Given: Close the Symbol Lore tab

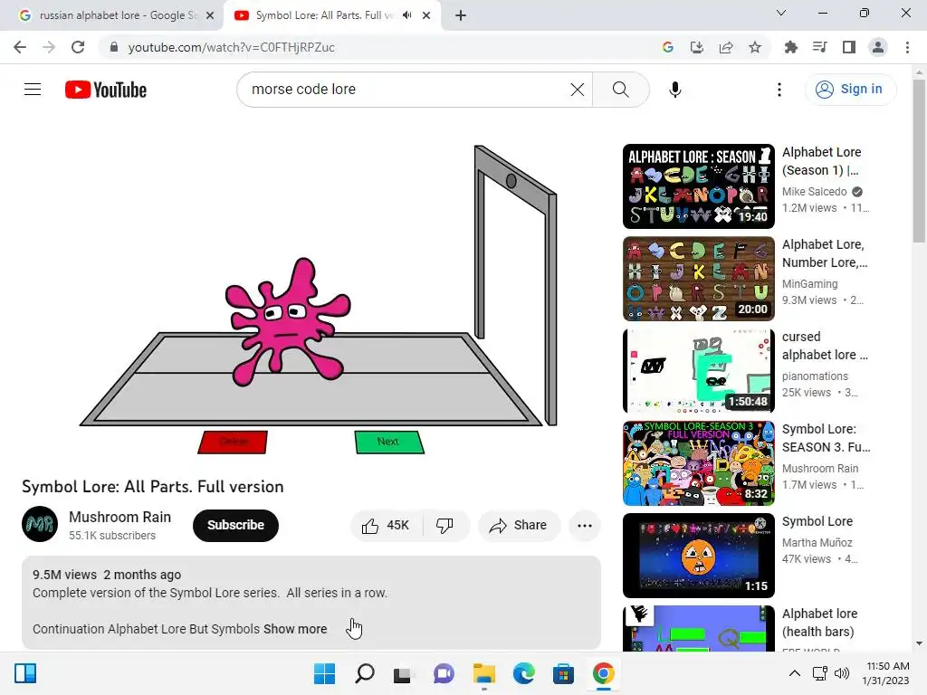Looking at the screenshot, I should 426,16.
